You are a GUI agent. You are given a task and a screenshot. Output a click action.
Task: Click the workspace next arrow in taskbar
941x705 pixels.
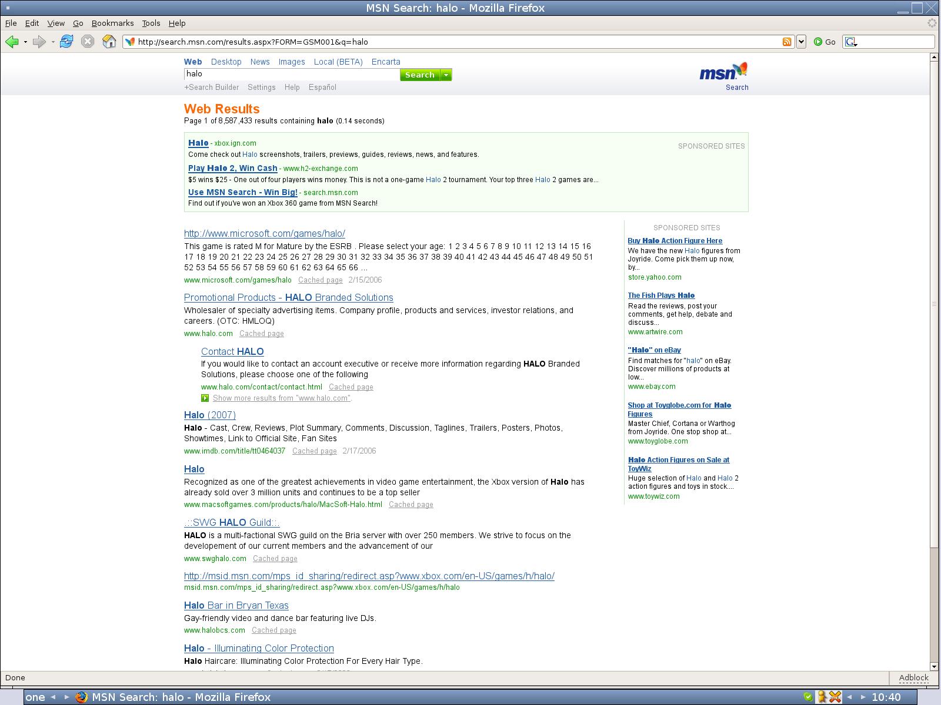pyautogui.click(x=66, y=697)
